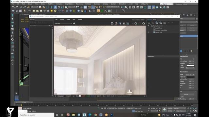Open the Selected key filter dropdown
209x117 pixels.
pos(179,108)
